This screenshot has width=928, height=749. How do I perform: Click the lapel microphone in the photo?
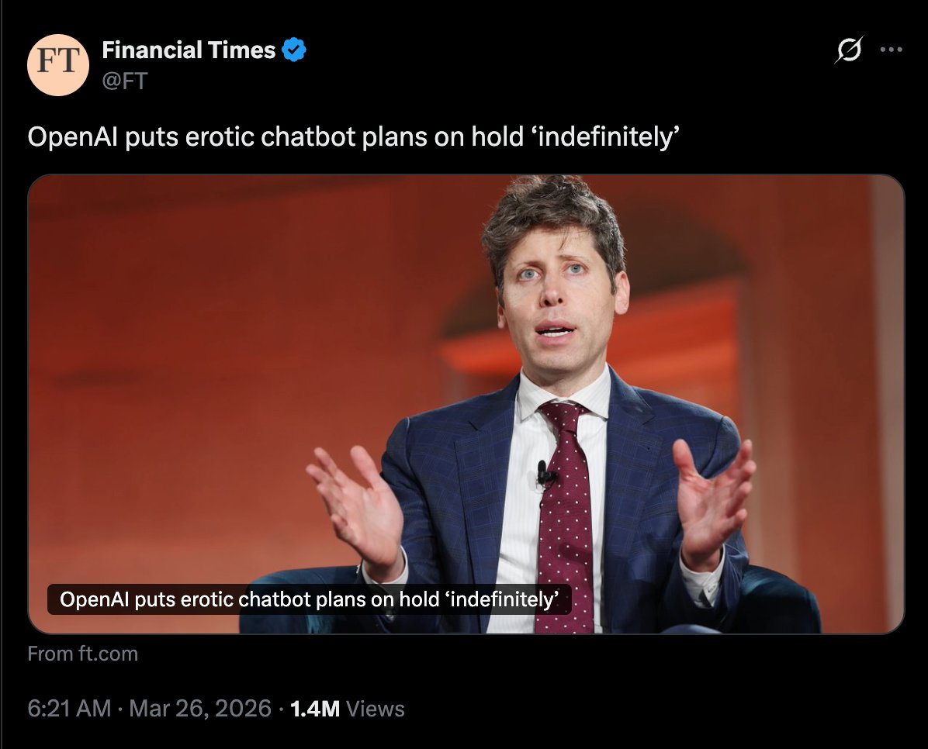coord(544,473)
